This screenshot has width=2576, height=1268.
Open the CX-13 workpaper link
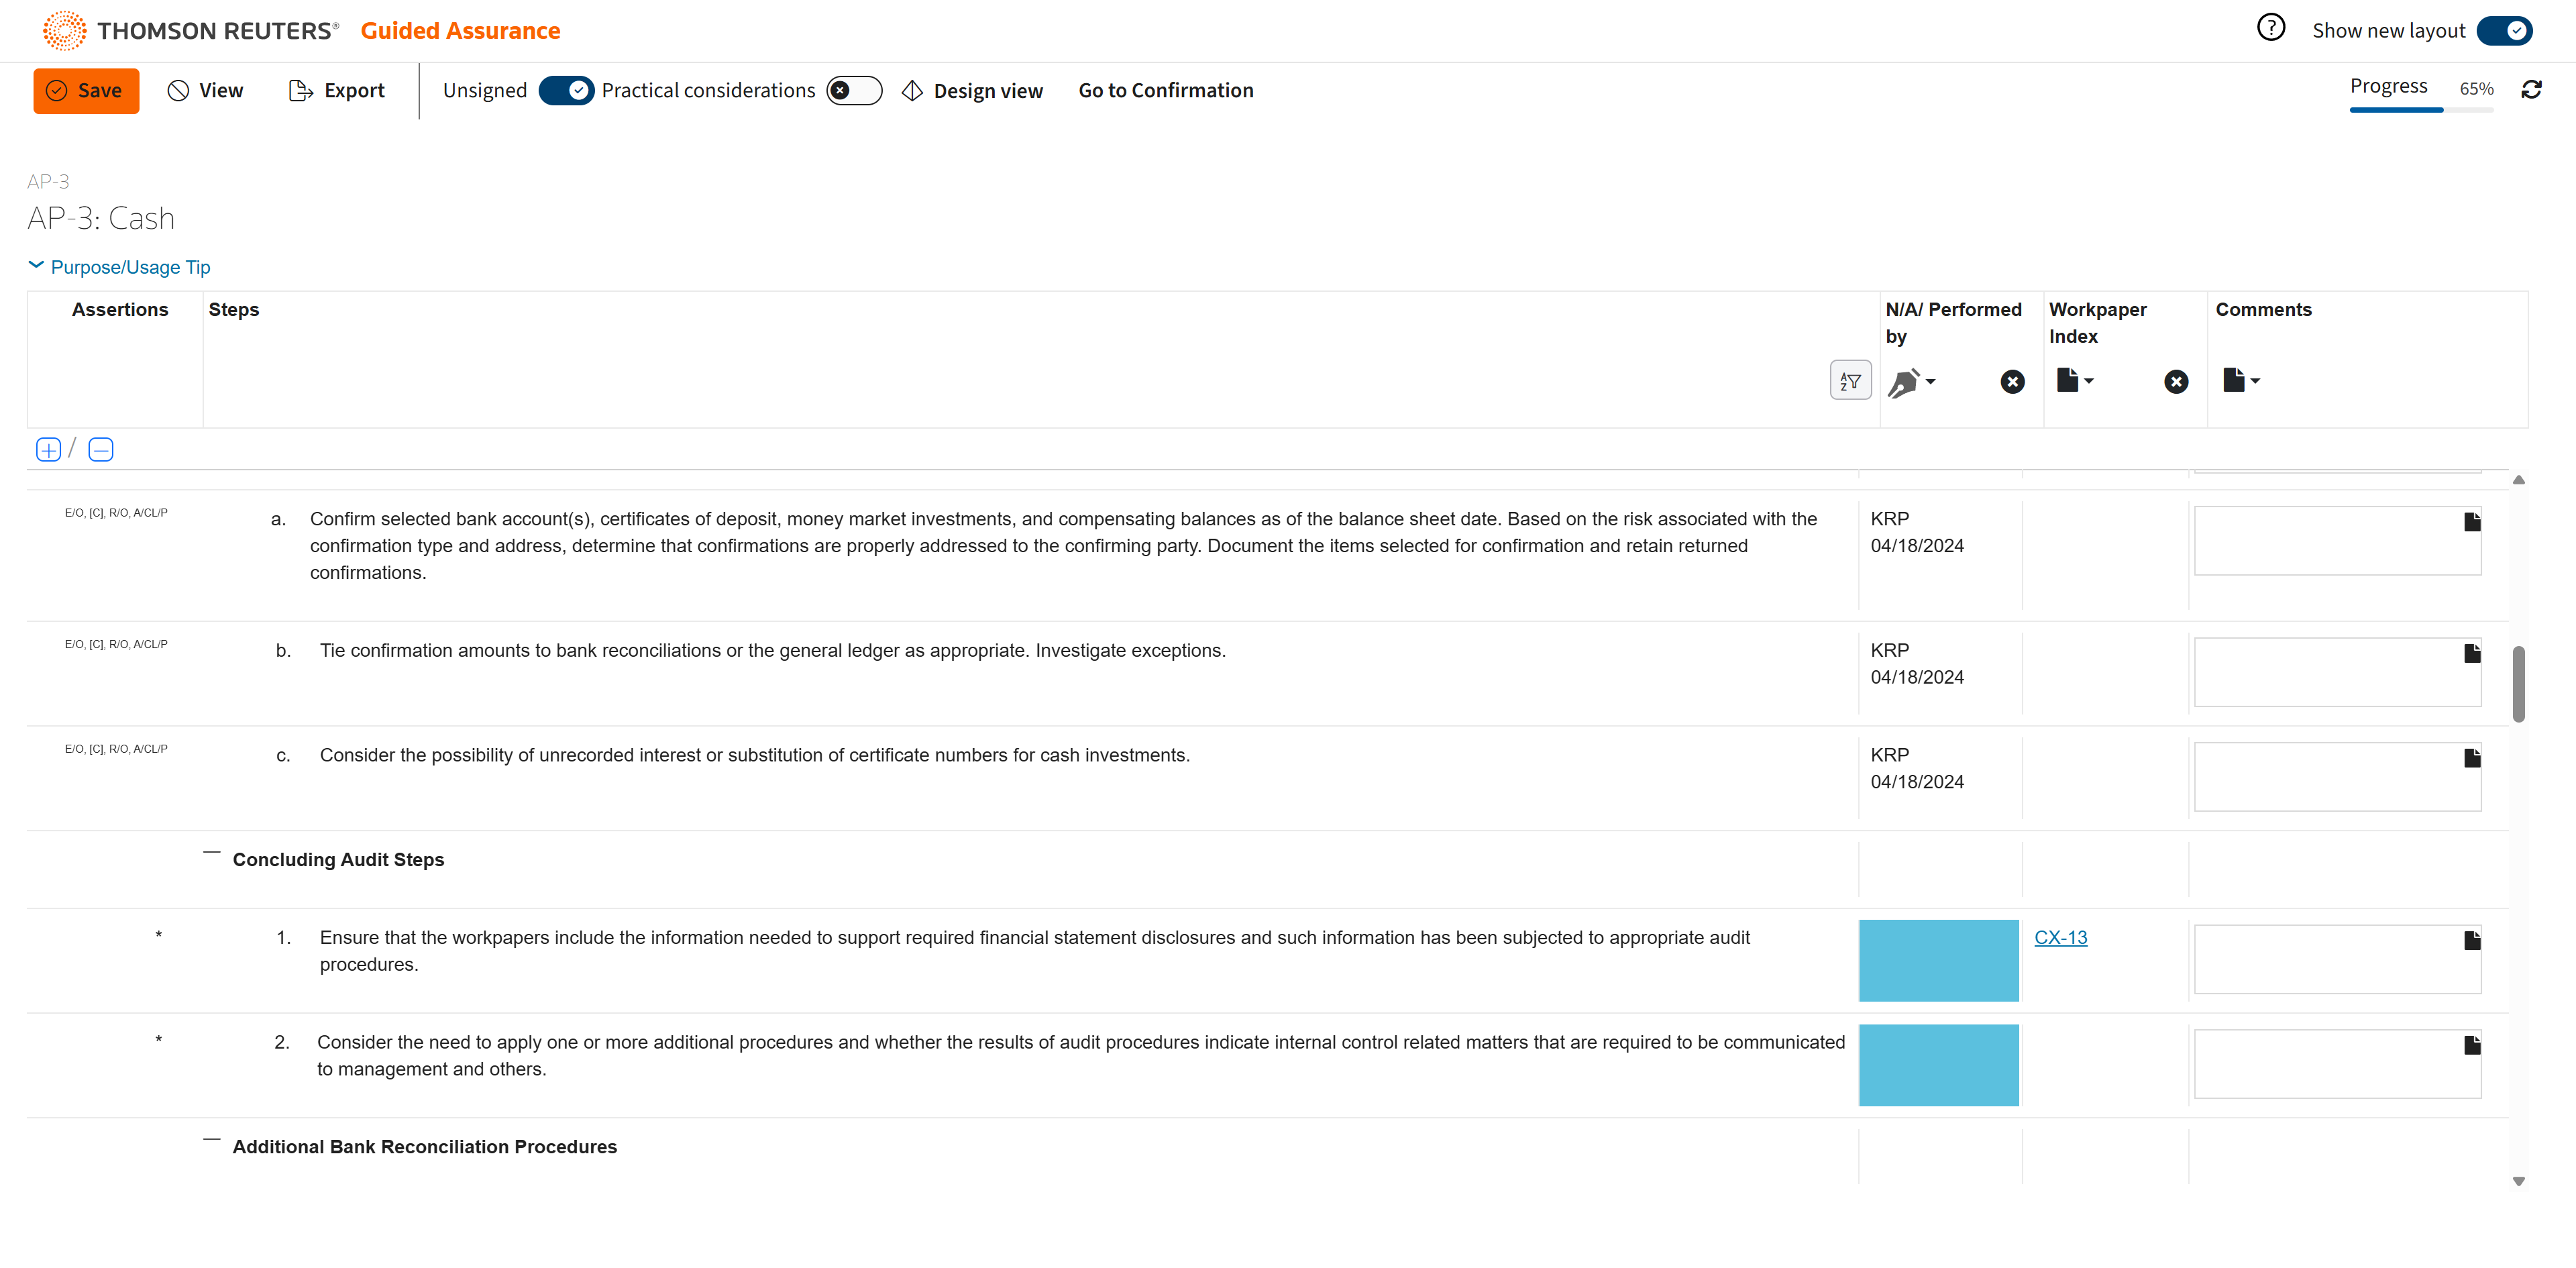[x=2060, y=938]
